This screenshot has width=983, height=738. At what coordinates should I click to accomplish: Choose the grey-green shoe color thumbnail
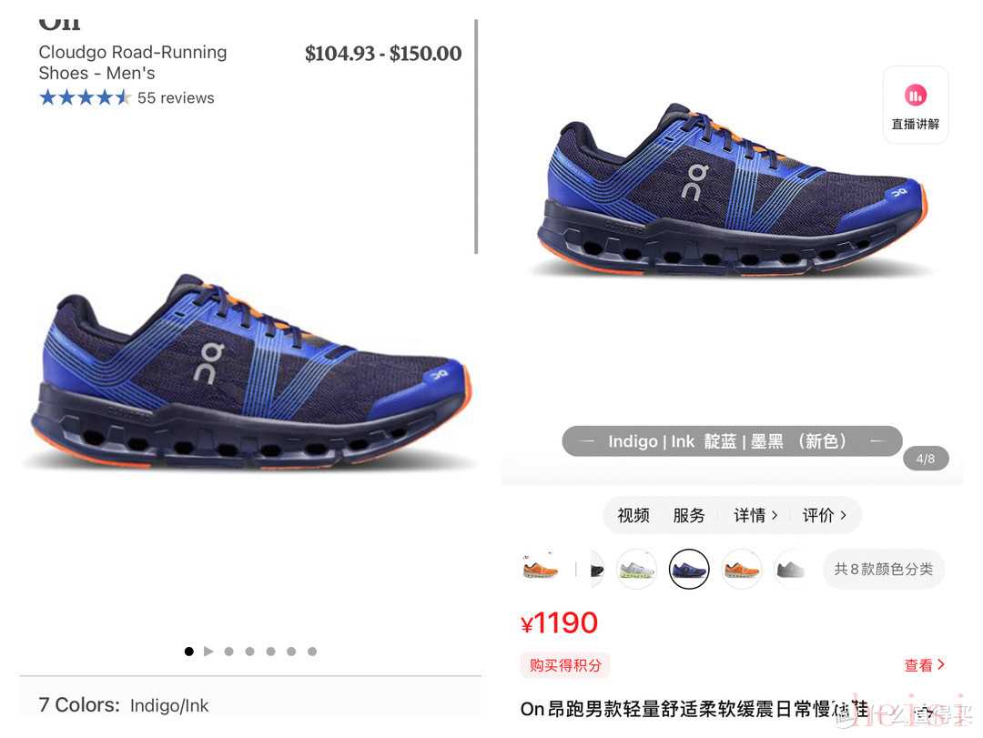pyautogui.click(x=636, y=570)
